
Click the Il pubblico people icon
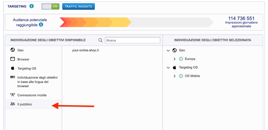coord(12,104)
